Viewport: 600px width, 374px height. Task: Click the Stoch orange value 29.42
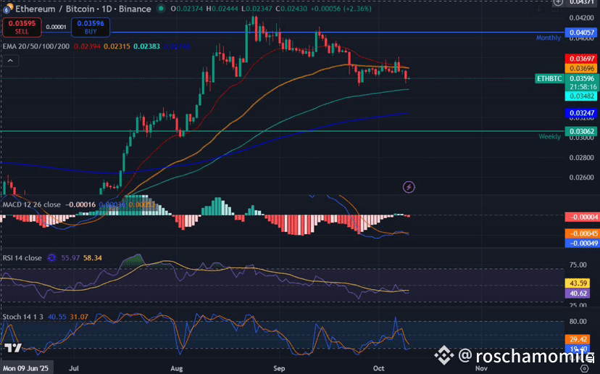(x=578, y=339)
